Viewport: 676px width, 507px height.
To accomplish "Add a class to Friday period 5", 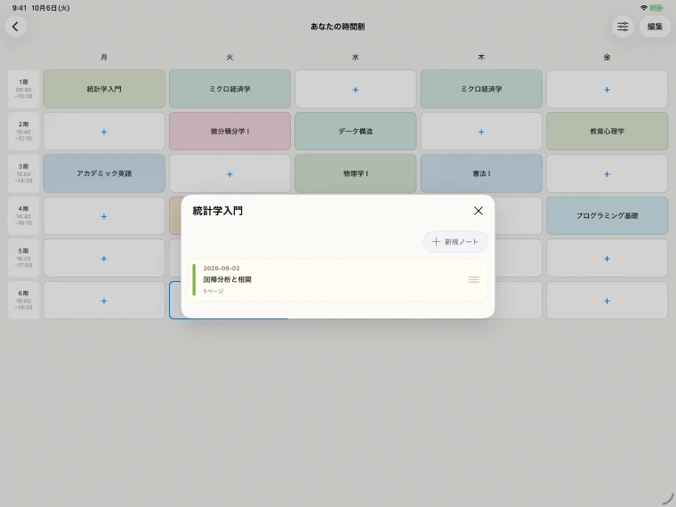I will coord(607,258).
